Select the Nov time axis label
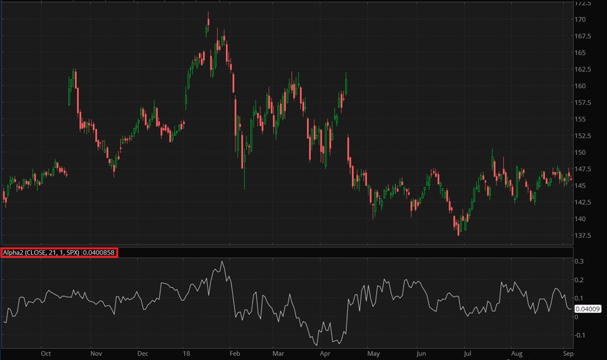This screenshot has width=607, height=360. click(x=95, y=353)
